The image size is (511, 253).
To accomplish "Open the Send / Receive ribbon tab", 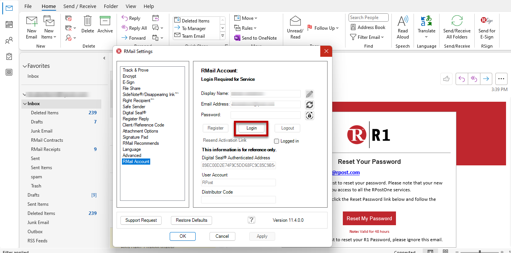I will pos(80,6).
